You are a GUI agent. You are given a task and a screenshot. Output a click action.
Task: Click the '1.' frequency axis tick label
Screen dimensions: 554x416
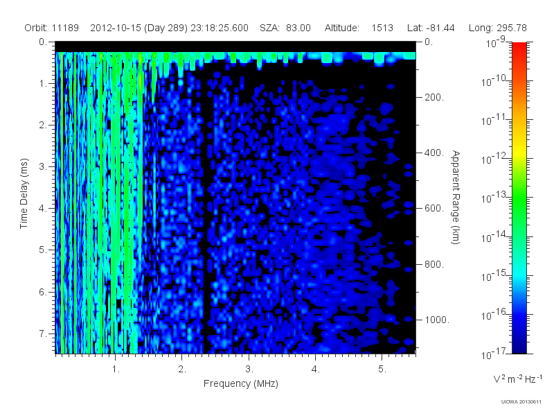point(116,370)
